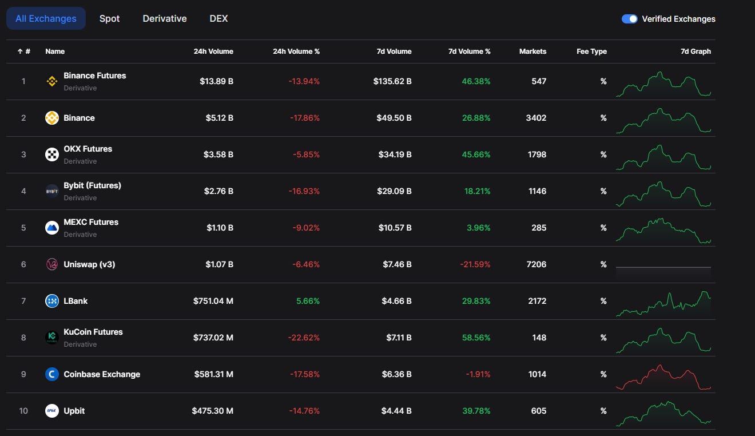
Task: Sort by Fee Type column header
Action: click(x=591, y=51)
